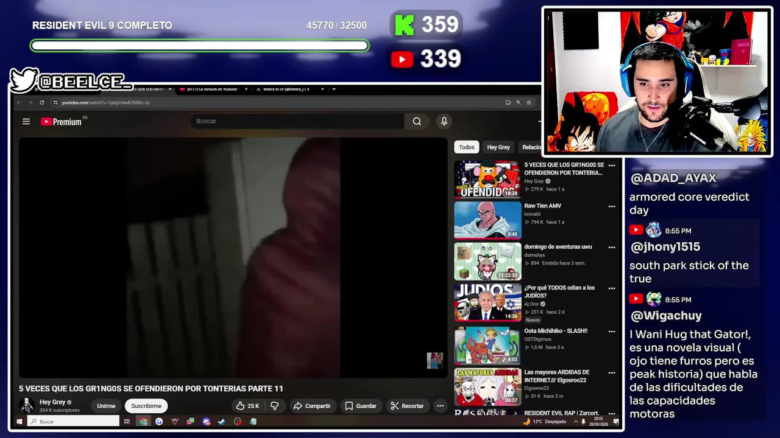Open Elgooroo22 channel name in sidebar
This screenshot has height=438, width=780.
tap(536, 388)
